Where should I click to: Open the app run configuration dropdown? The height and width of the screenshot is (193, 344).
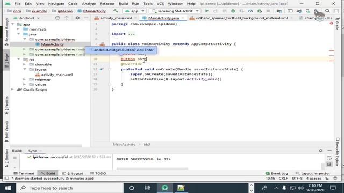[134, 11]
